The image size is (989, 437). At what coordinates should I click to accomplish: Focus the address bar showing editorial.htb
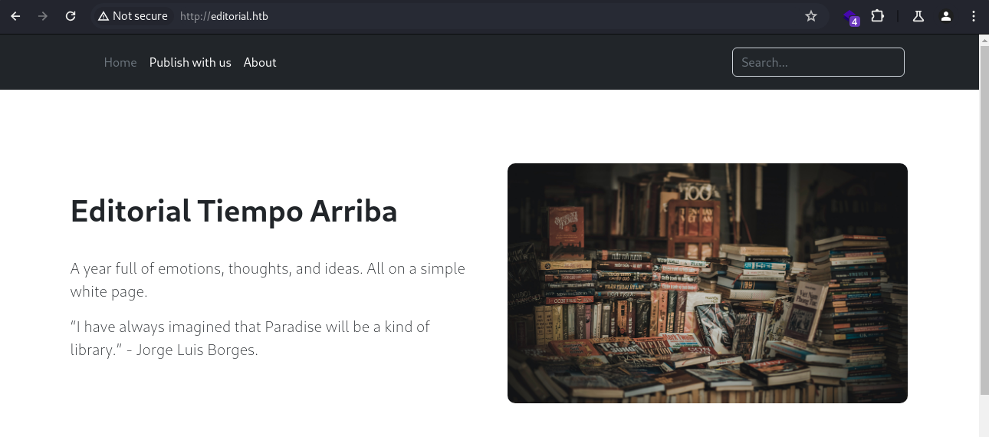tap(491, 16)
